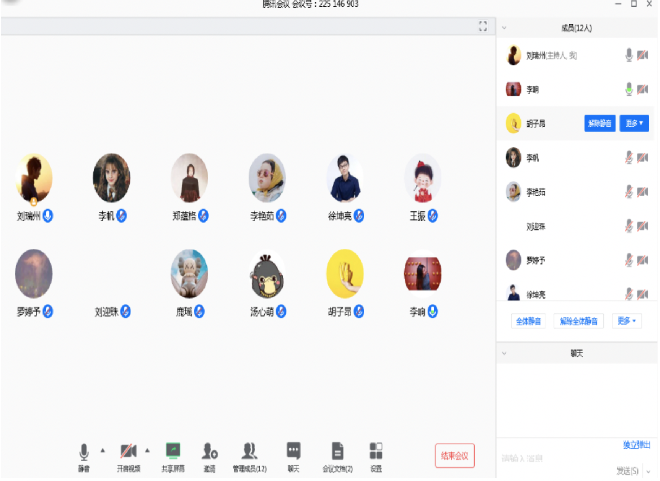Collapse the 成员(12人) members panel
The image size is (660, 481).
point(504,28)
